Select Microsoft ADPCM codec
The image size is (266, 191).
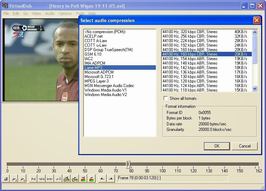point(120,72)
